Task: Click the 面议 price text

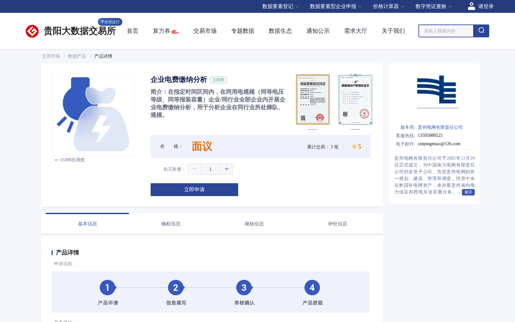Action: tap(202, 147)
